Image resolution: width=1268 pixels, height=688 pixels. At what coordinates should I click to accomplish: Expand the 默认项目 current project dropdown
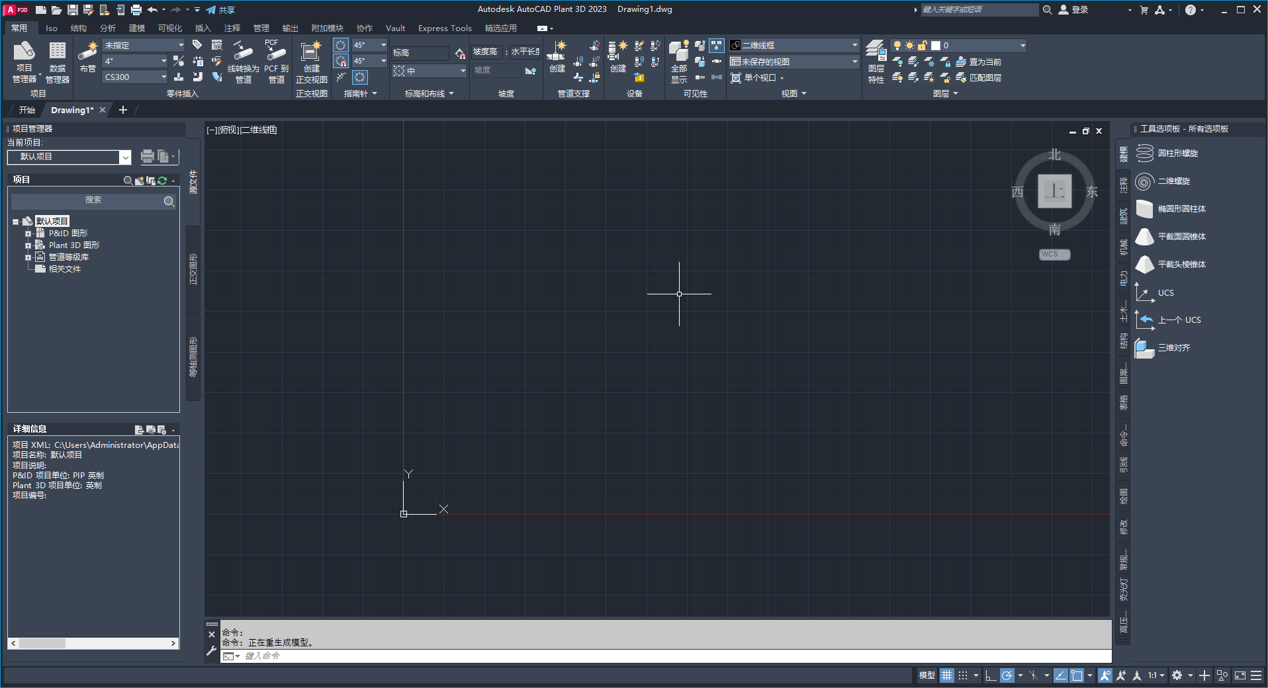coord(125,157)
